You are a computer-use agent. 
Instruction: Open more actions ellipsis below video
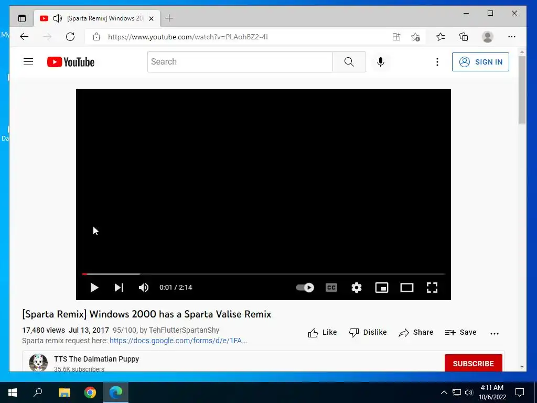[494, 333]
